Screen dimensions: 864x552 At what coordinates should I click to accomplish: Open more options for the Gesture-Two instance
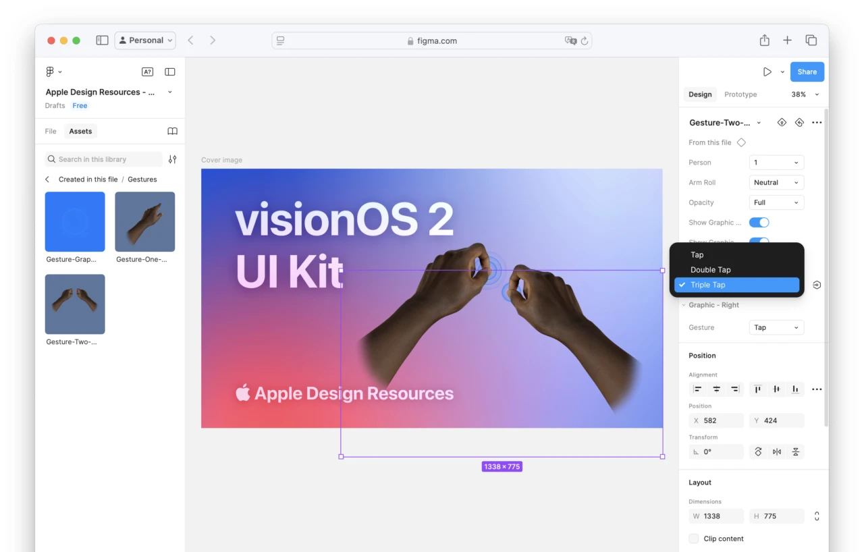pos(817,123)
